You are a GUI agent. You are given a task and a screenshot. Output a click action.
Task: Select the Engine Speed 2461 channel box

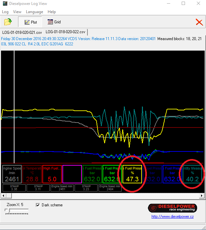[12, 174]
